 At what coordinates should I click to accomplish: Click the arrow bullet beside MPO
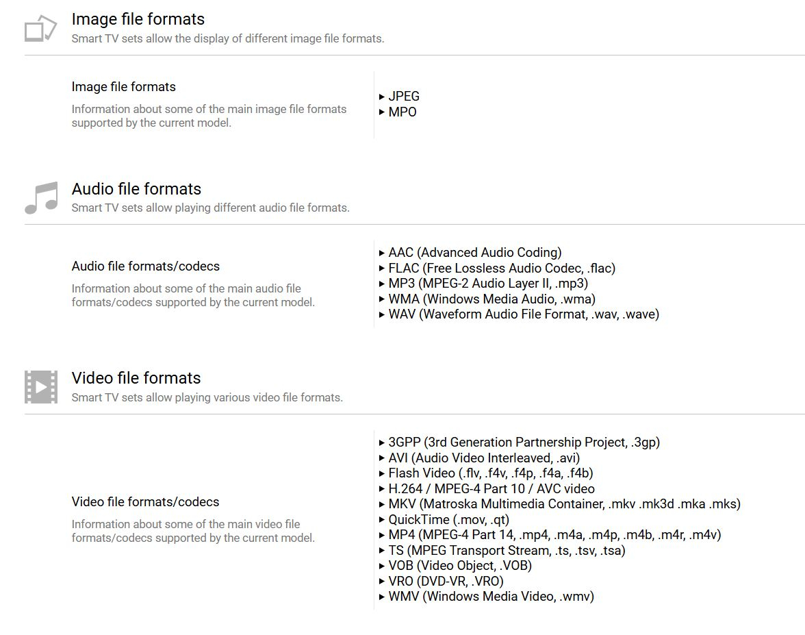[382, 112]
